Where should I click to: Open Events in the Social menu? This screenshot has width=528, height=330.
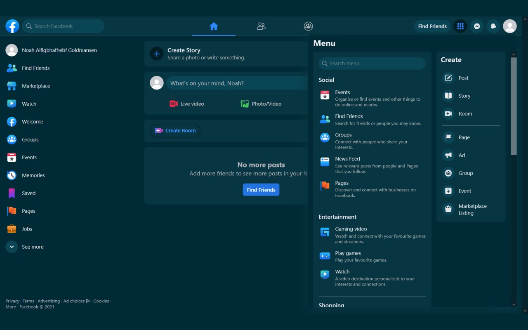372,98
